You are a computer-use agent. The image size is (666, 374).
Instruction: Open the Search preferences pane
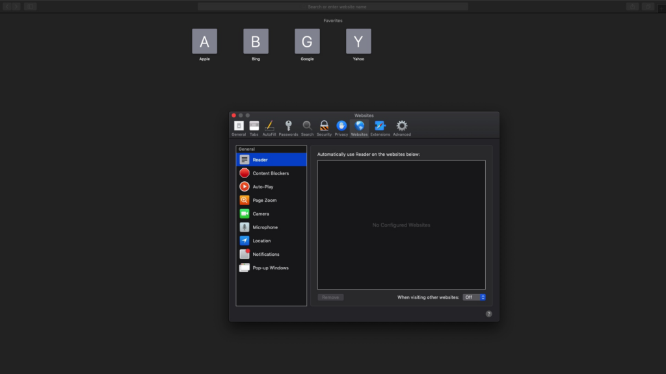[306, 127]
